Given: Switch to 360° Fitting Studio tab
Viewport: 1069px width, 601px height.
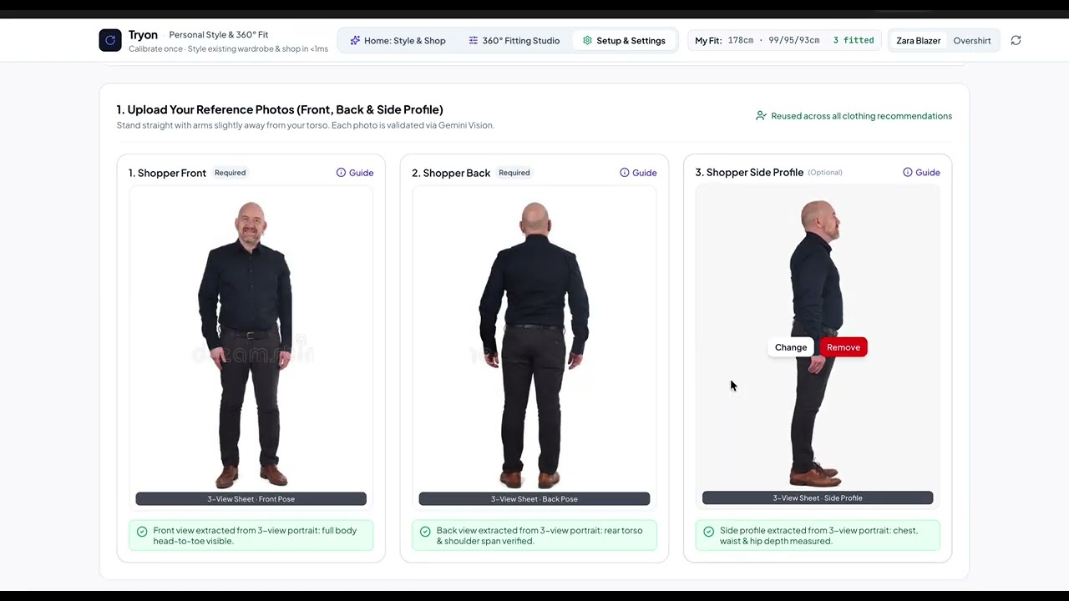Looking at the screenshot, I should click(514, 40).
